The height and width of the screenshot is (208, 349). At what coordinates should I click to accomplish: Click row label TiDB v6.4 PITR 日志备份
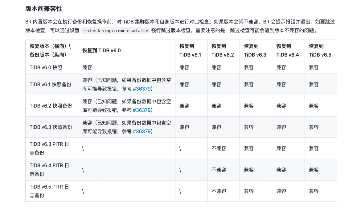(49, 170)
